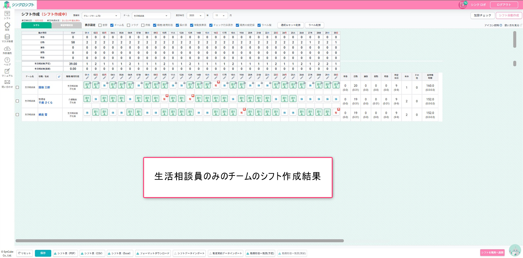Click the horizontal scrollbar below the table
This screenshot has height=258, width=523.
coord(179,241)
